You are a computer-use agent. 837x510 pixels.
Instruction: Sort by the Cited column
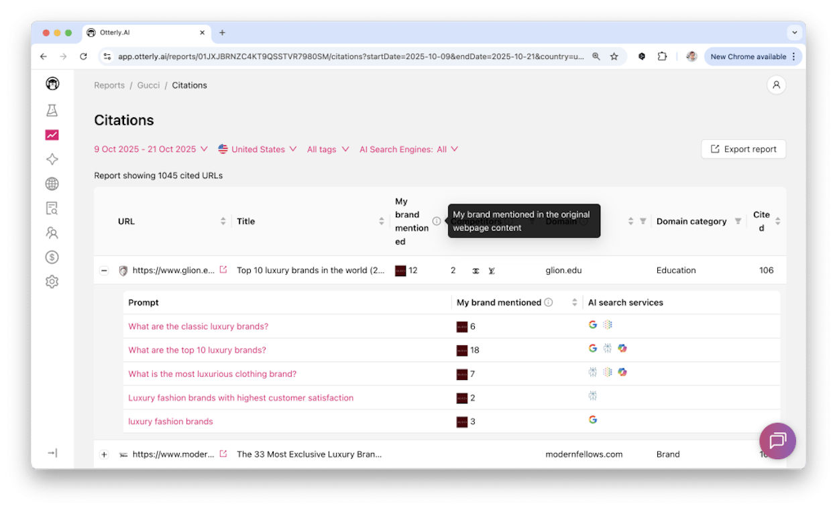tap(778, 221)
